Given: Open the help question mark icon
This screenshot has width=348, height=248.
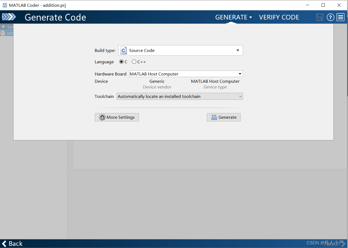Looking at the screenshot, I should (330, 17).
